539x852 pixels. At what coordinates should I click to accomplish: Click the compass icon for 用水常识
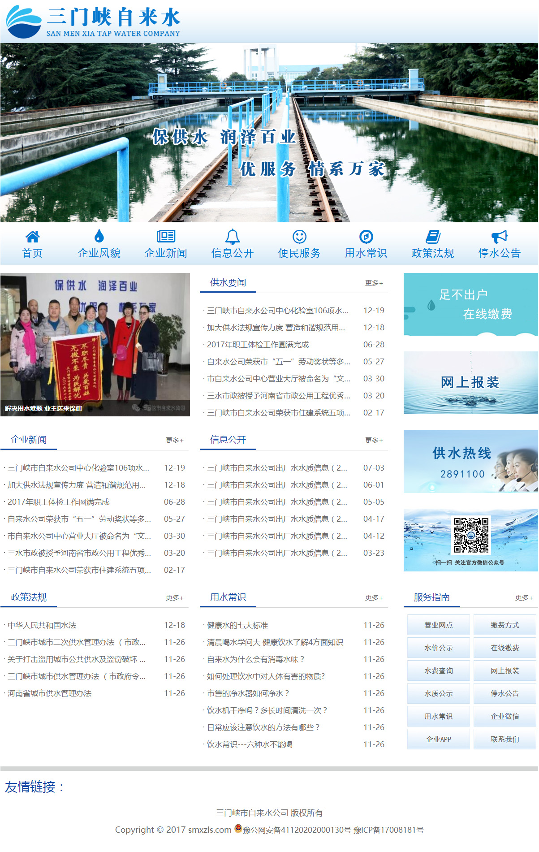[366, 236]
